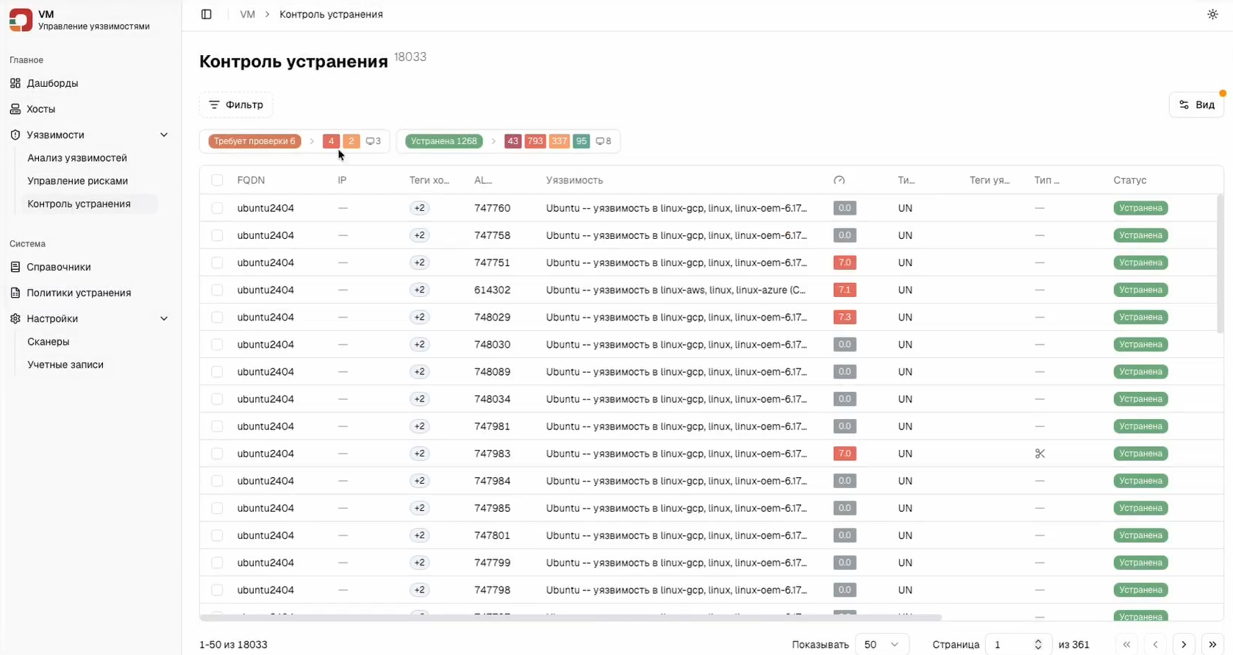Check the select-all checkbox in table header
This screenshot has width=1233, height=655.
217,180
